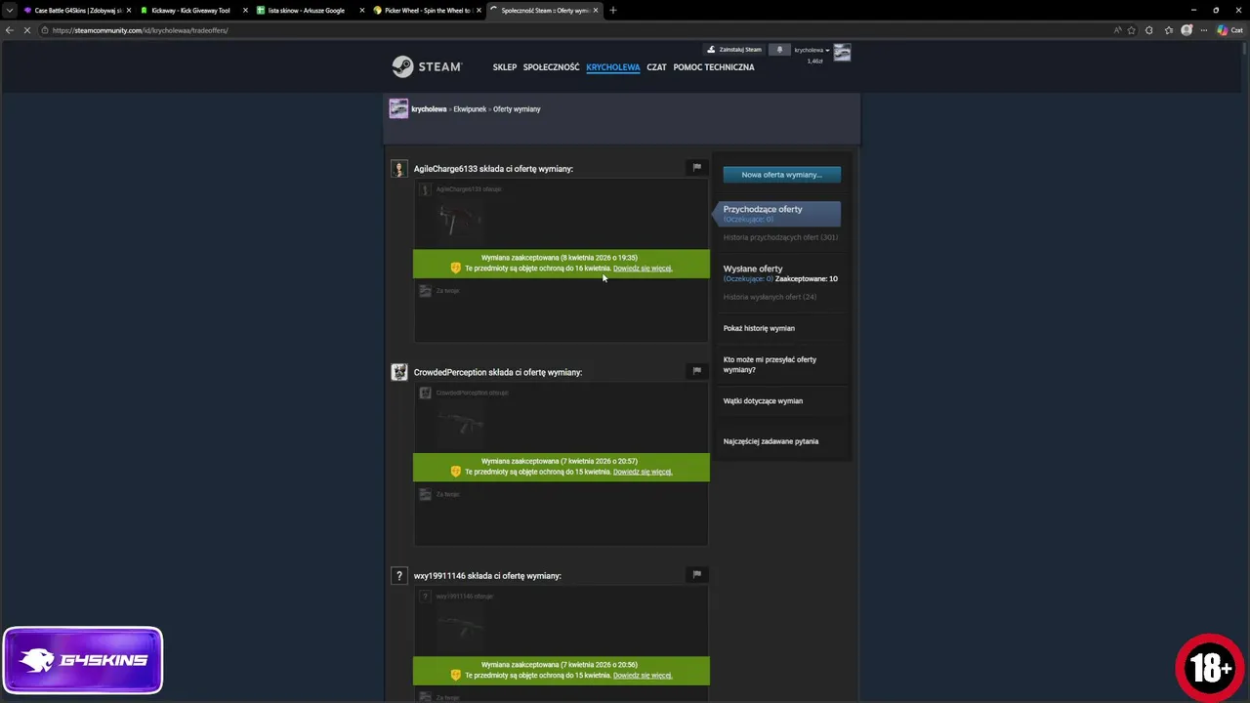This screenshot has width=1250, height=703.
Task: Open browser settings and more menu
Action: [x=1203, y=30]
